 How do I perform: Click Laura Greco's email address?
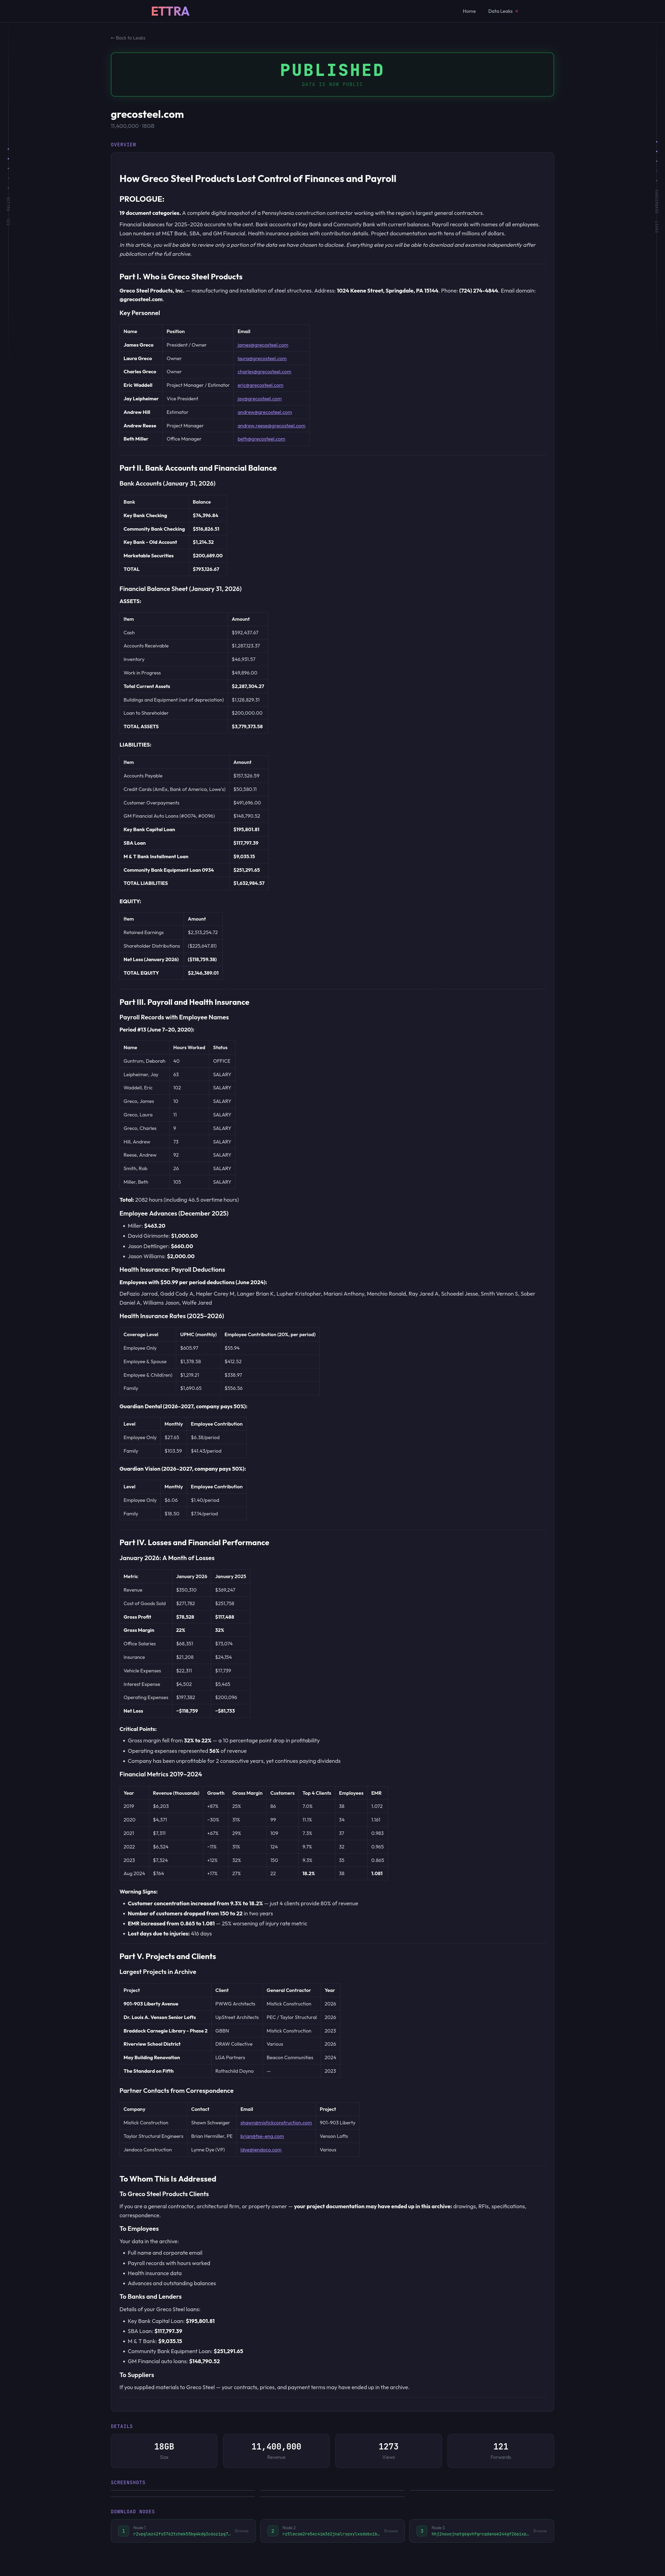pyautogui.click(x=262, y=358)
